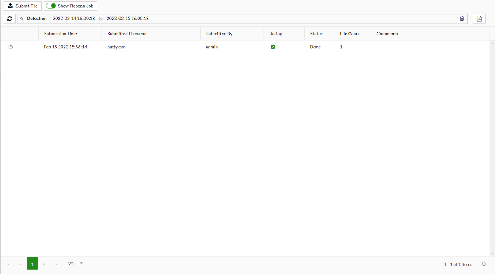Click the reload icon near the items count
The width and height of the screenshot is (495, 274).
484,264
